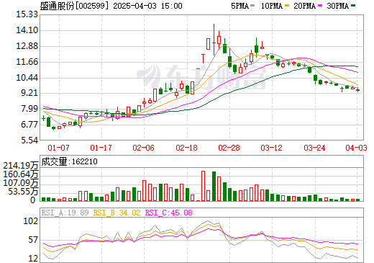Click the RSI_C:45.08 indicator label
374x263 pixels.
pos(168,213)
